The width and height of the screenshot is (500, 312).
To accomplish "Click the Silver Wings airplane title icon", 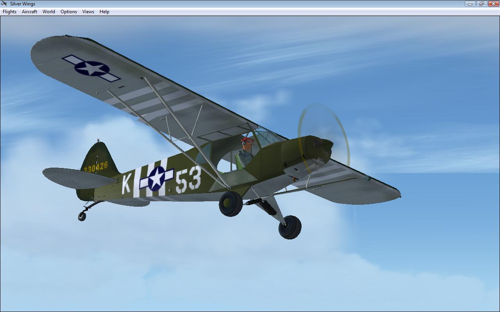I will point(4,4).
